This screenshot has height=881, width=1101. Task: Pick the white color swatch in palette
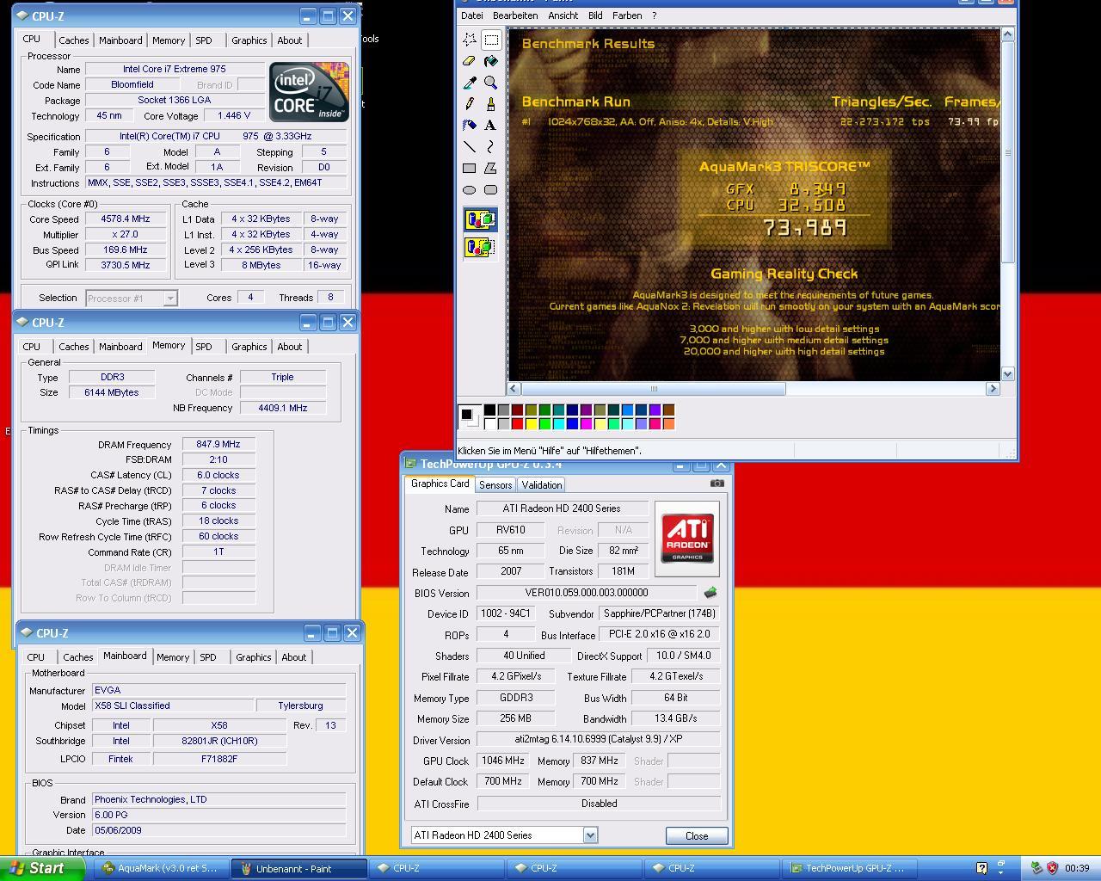tap(489, 423)
